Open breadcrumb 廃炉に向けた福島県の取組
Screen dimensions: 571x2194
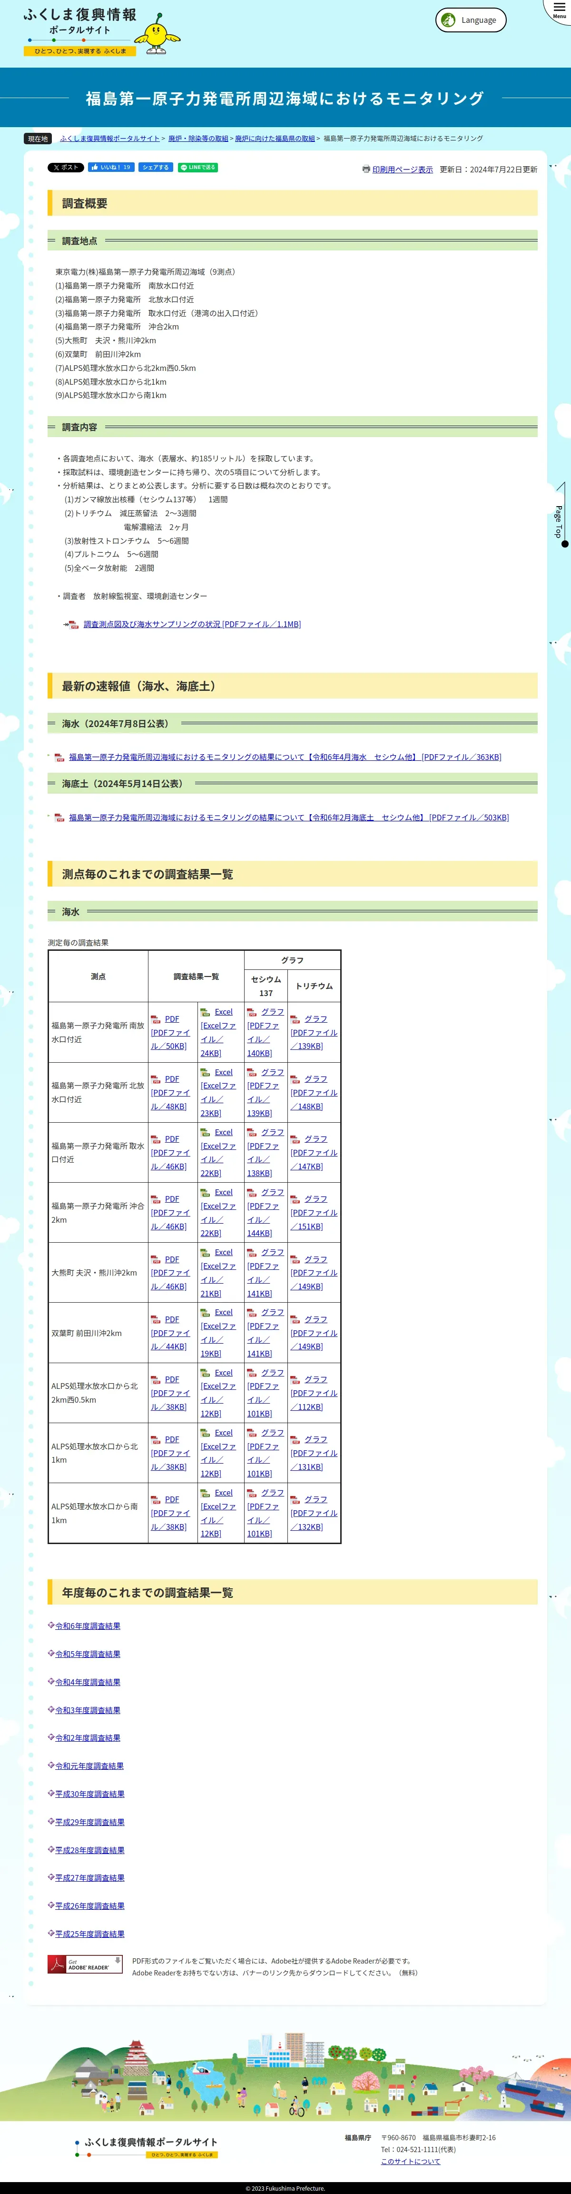click(x=275, y=138)
